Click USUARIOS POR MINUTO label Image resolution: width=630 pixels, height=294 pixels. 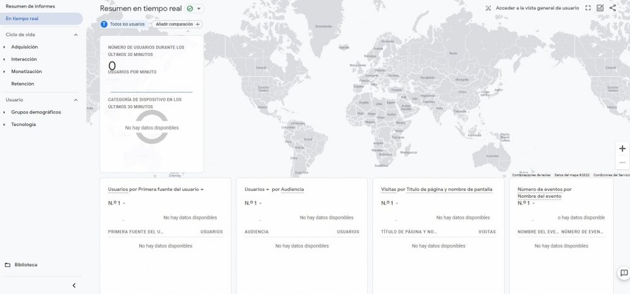pos(132,72)
